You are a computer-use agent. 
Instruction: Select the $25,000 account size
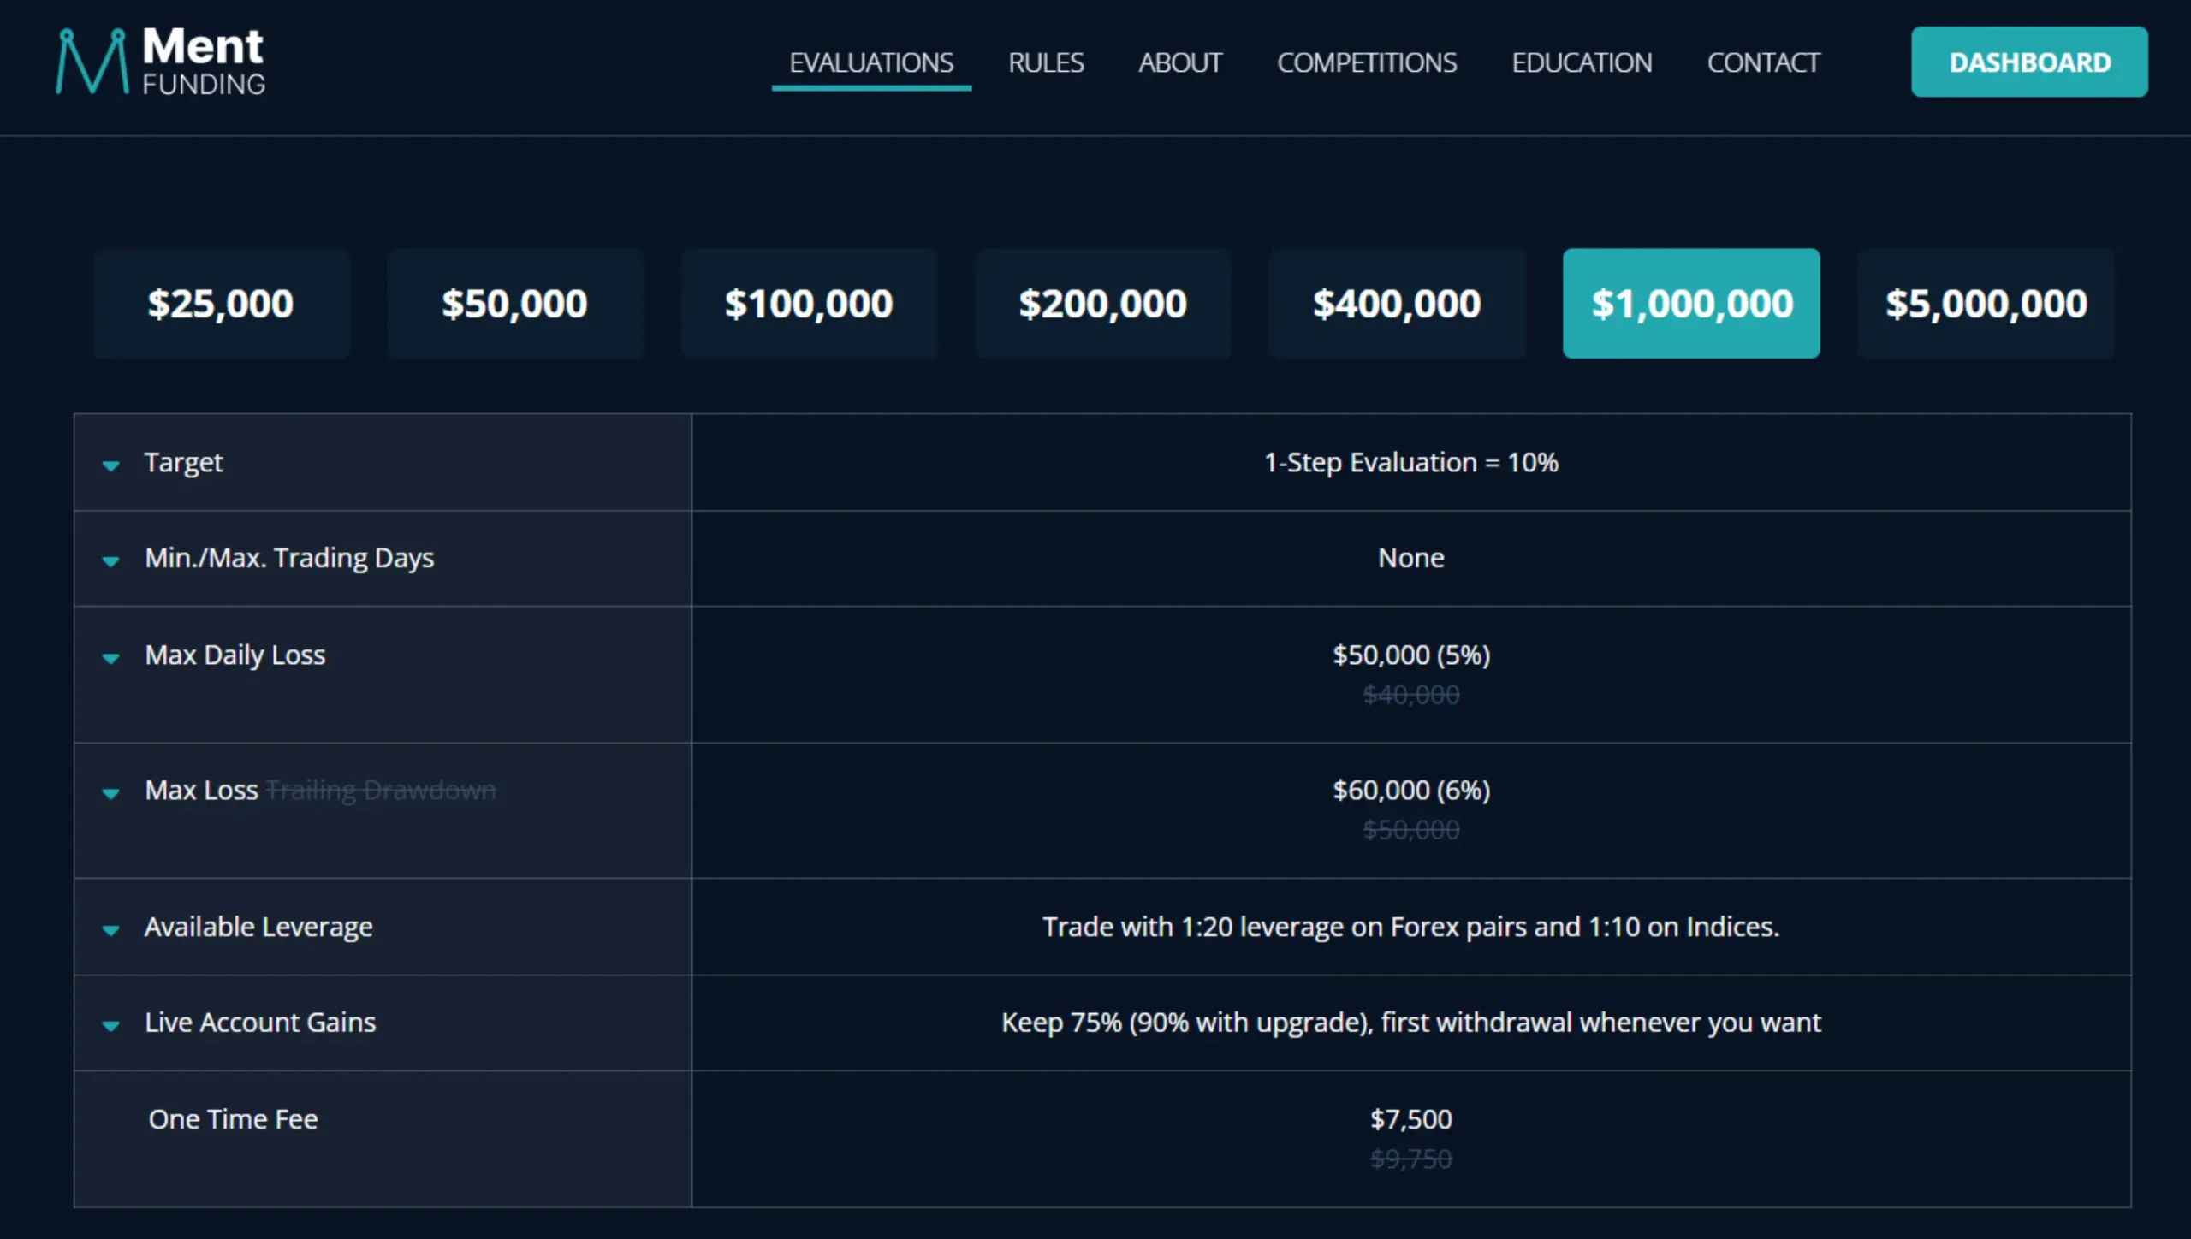221,304
